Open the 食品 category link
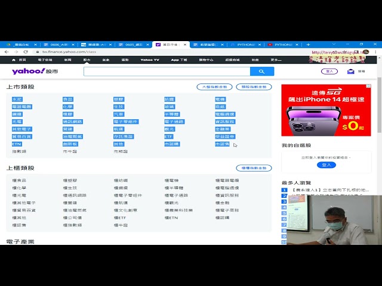382x286 pixels. (x=67, y=100)
